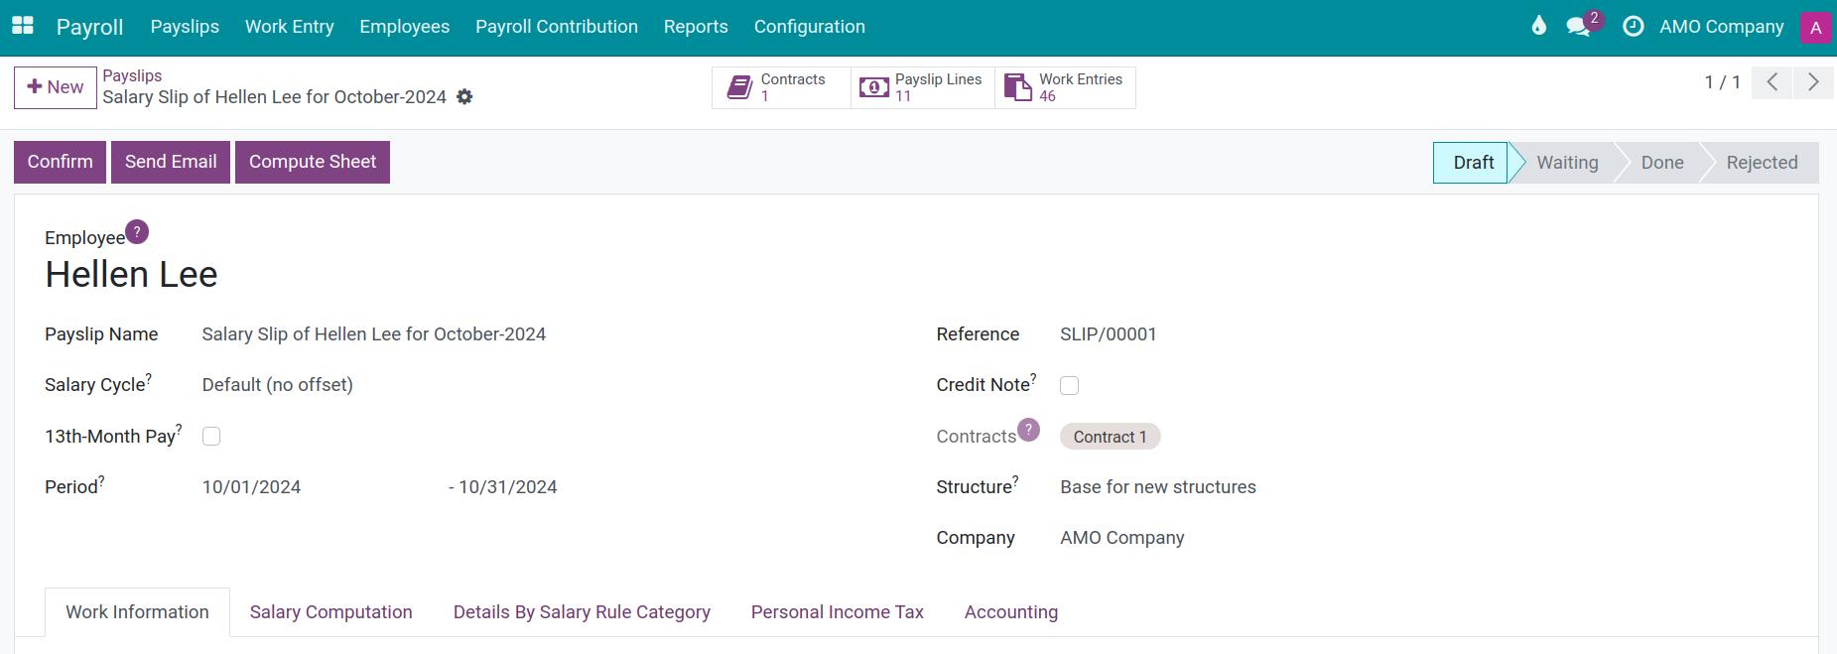Select the Draft status stage

tap(1473, 163)
